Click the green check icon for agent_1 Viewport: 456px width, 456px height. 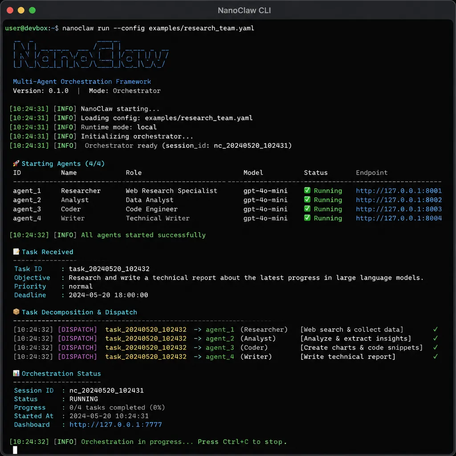click(x=307, y=191)
